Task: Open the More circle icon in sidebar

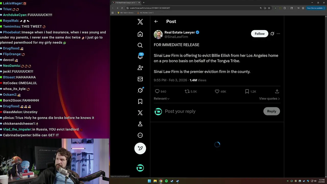Action: point(140,135)
